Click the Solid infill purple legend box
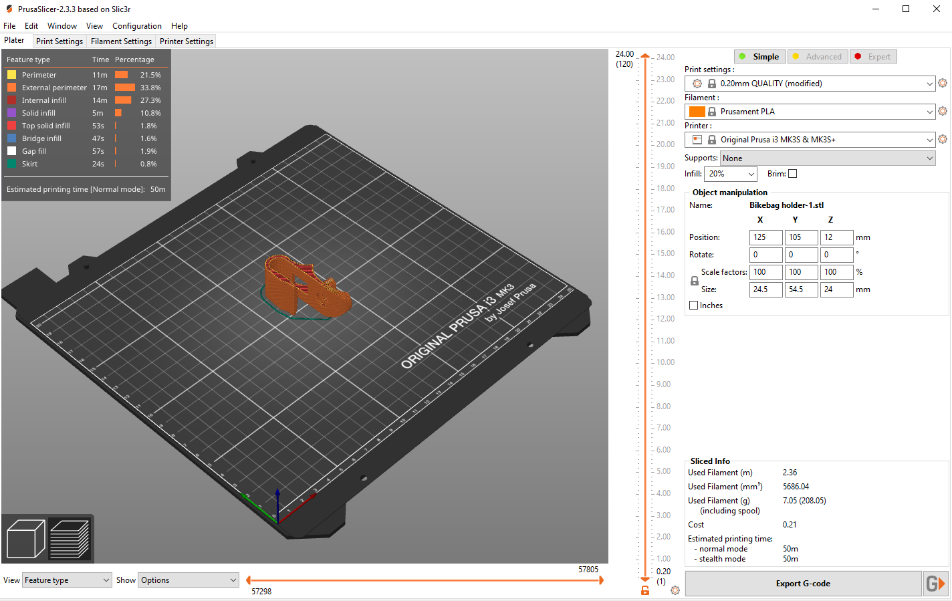Viewport: 952px width, 601px height. coord(11,113)
